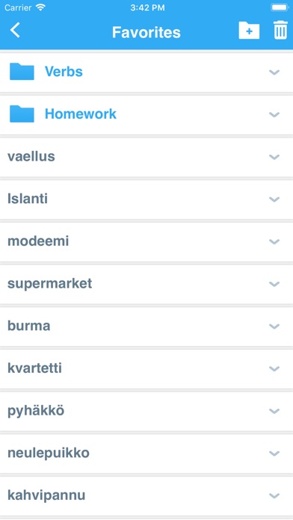Tap the trash can delete icon

(x=280, y=30)
